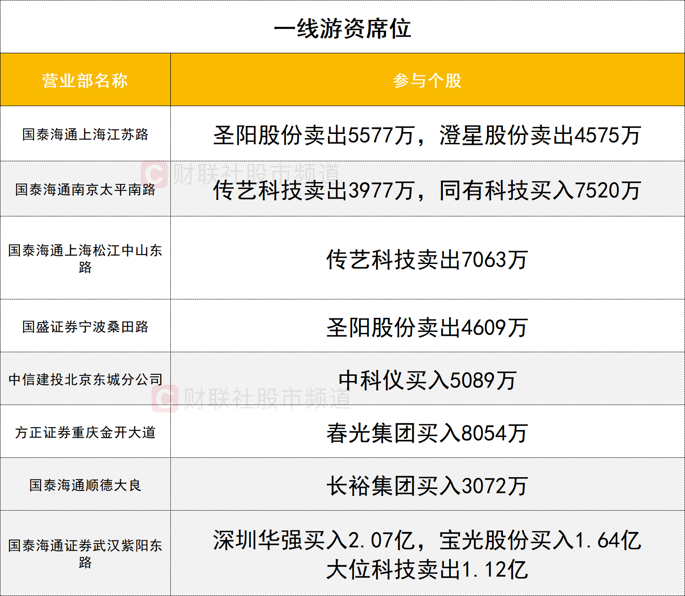The image size is (685, 596).
Task: Click the 国泰海通南京太平南路 branch cell
Action: pyautogui.click(x=85, y=189)
